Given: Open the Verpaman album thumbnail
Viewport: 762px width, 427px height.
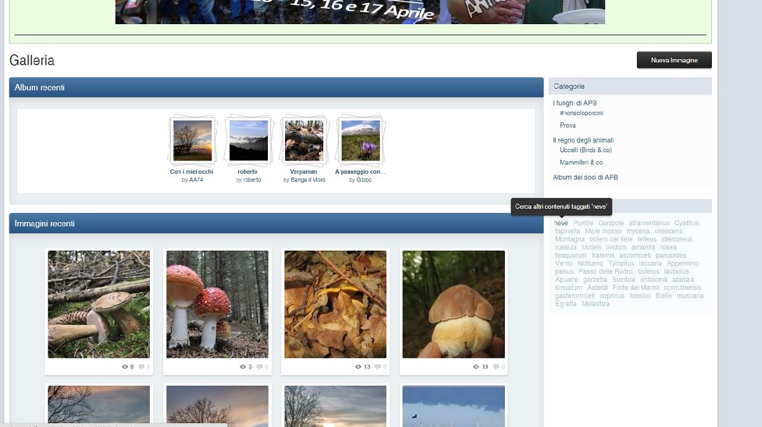Looking at the screenshot, I should coord(304,140).
